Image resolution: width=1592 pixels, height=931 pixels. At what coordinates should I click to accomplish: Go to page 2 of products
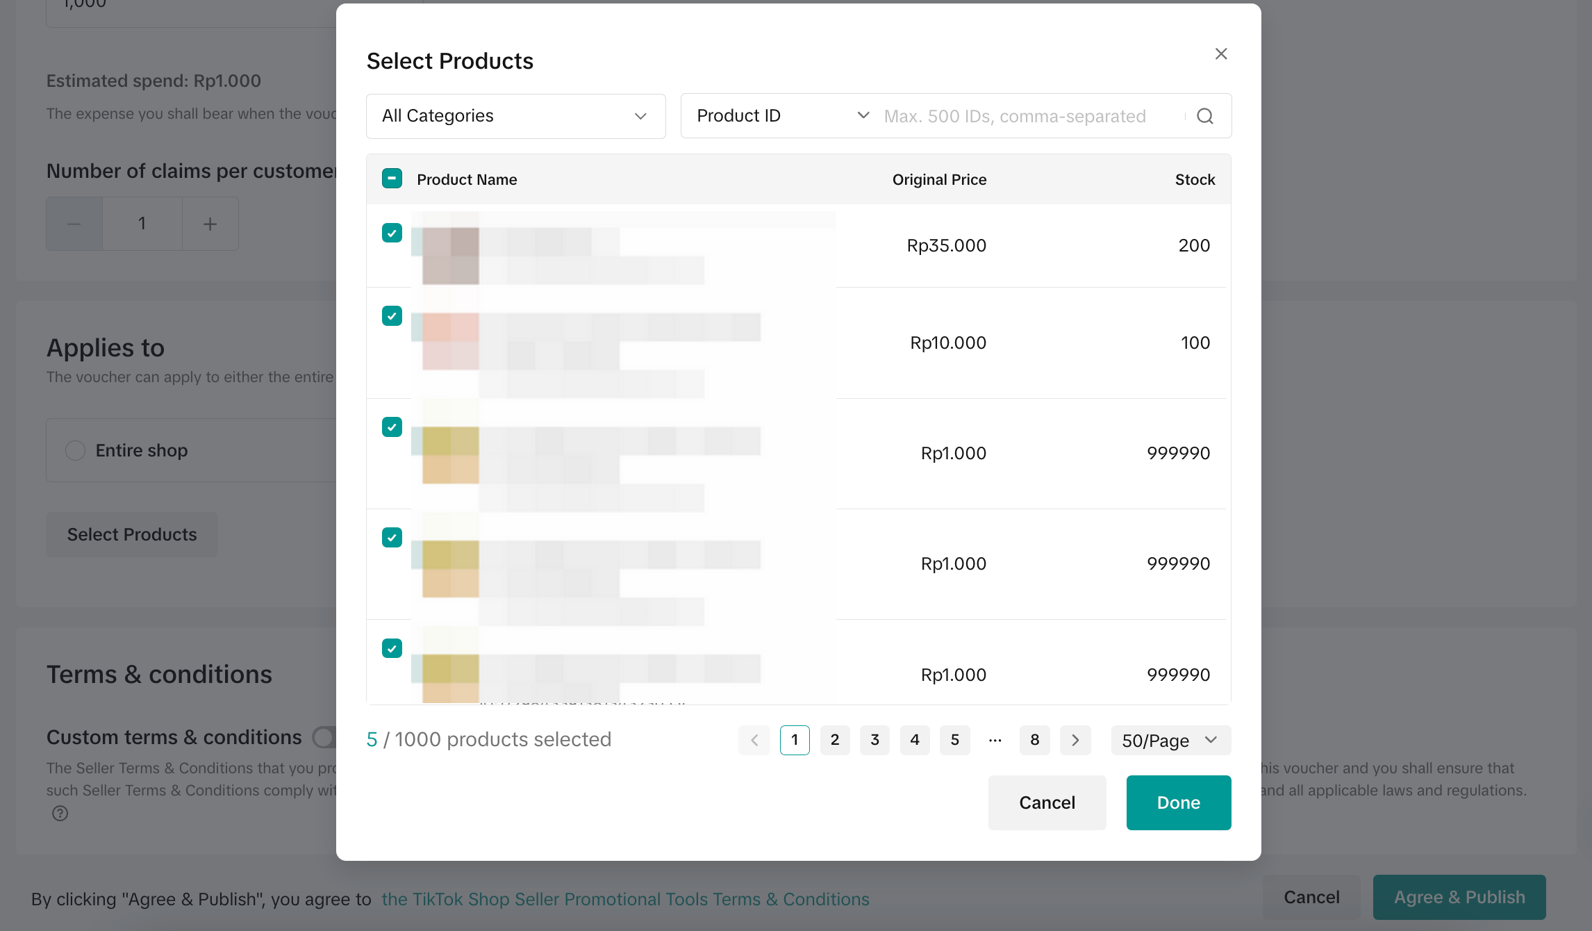tap(835, 740)
